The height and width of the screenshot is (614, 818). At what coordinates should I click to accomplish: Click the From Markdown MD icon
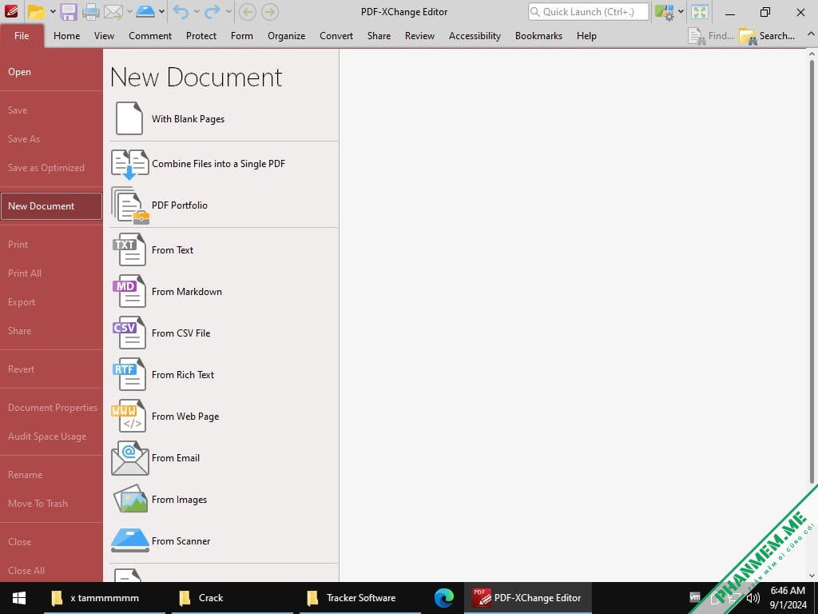pos(129,291)
